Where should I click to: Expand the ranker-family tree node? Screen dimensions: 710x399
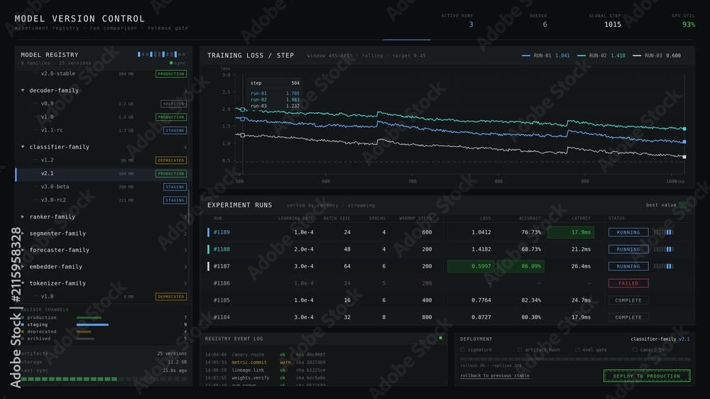[x=23, y=217]
